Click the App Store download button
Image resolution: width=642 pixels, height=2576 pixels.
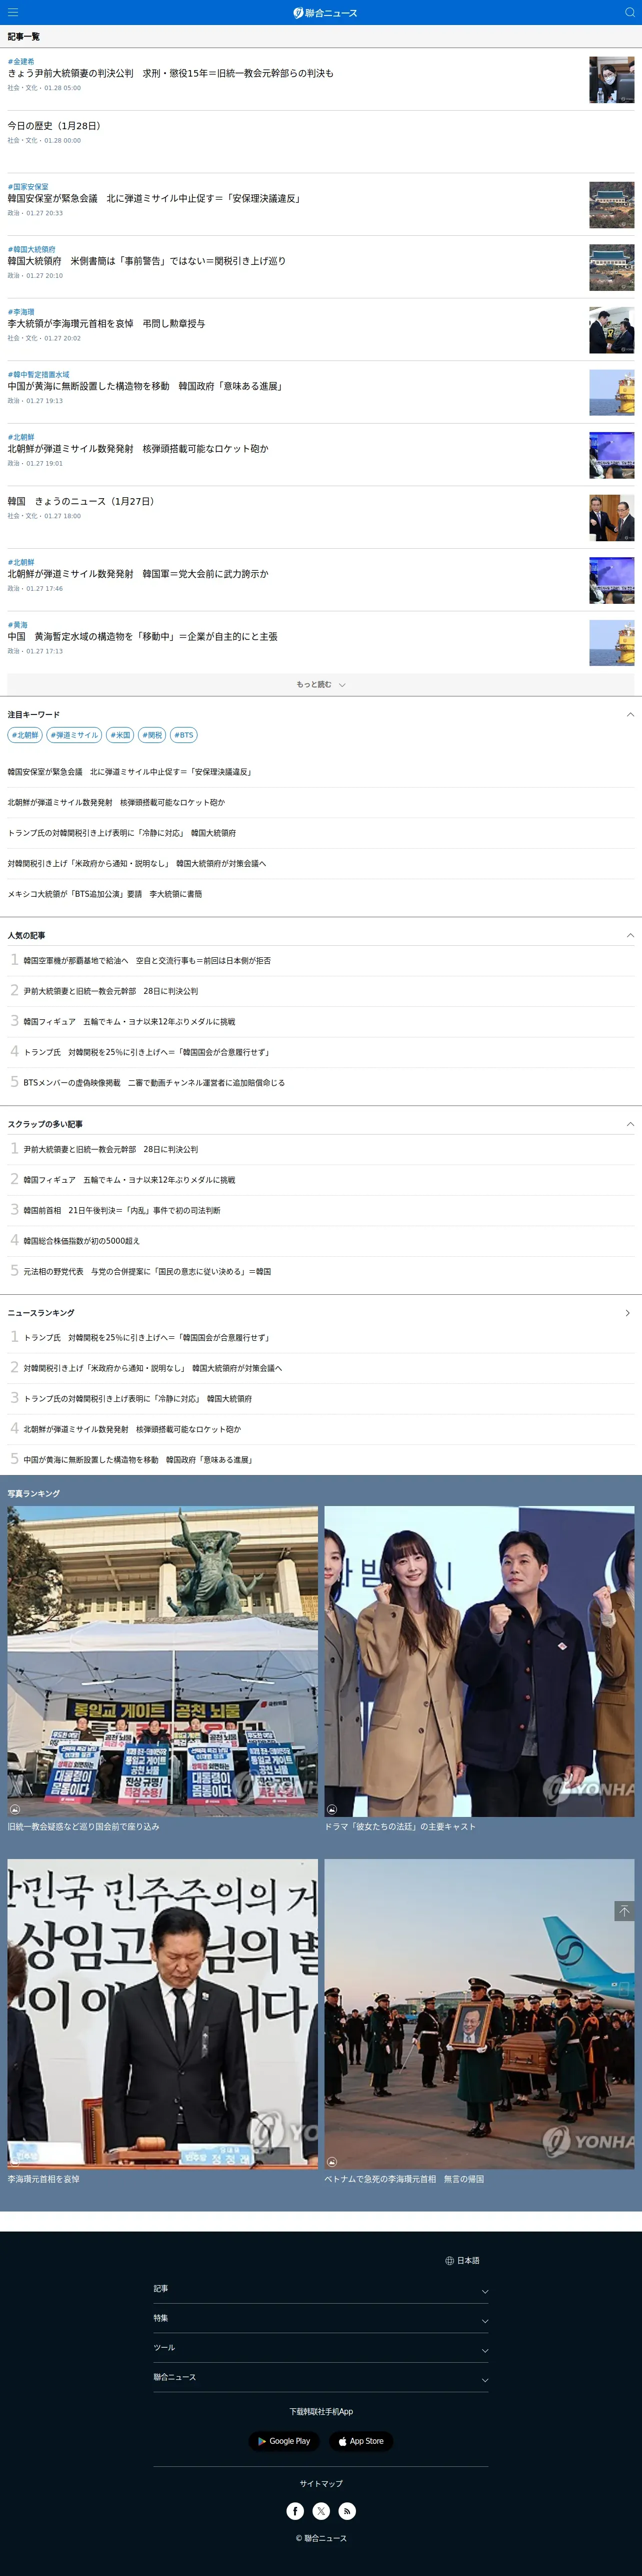point(360,2441)
